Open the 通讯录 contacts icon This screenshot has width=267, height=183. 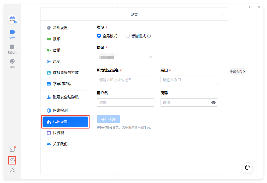coord(12,49)
